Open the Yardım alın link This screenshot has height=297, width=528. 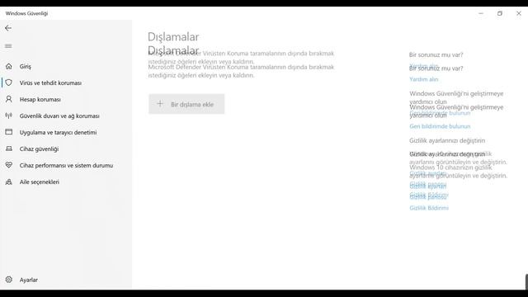point(423,79)
